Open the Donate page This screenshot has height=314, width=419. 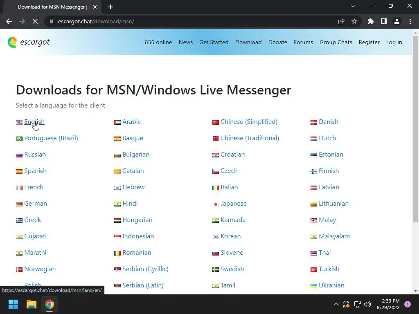click(x=278, y=42)
